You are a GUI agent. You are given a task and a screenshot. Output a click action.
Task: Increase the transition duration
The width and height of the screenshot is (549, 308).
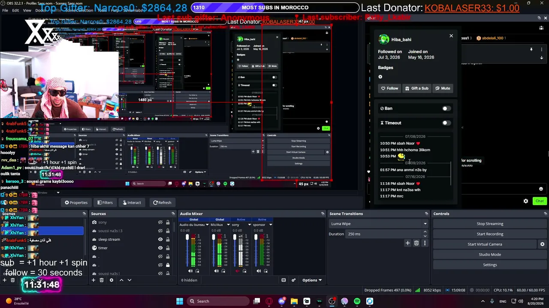425,232
